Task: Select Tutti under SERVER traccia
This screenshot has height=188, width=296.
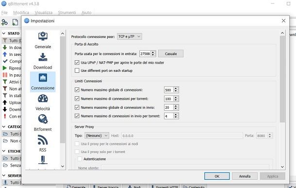Action: click(x=12, y=183)
